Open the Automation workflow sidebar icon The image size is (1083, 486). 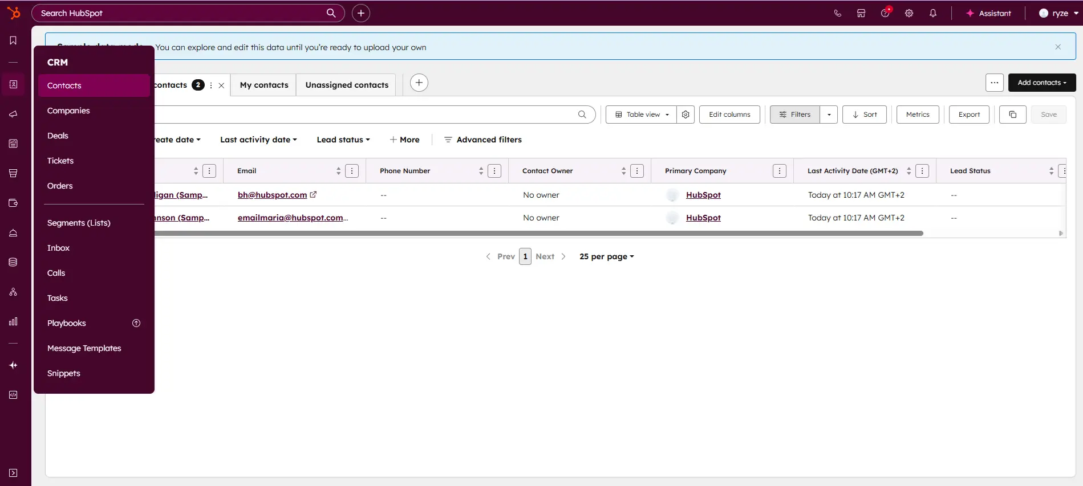point(13,292)
